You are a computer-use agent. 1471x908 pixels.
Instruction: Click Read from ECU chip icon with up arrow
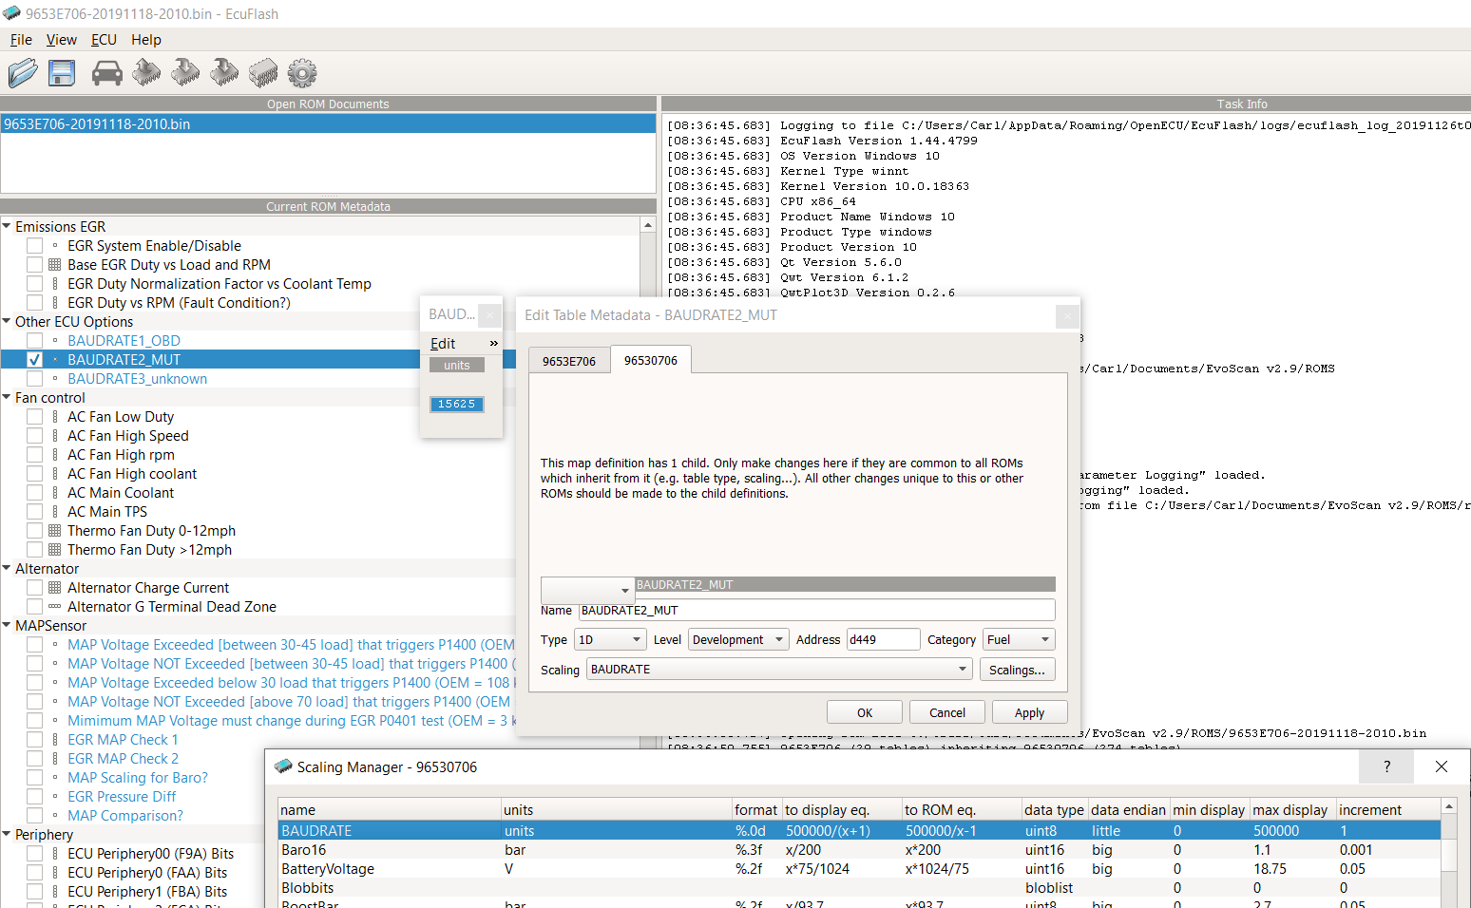[146, 73]
